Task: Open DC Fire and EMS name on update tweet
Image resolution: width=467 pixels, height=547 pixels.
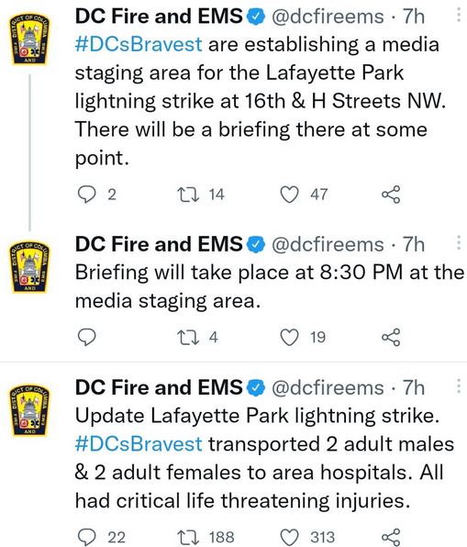Action: point(159,387)
